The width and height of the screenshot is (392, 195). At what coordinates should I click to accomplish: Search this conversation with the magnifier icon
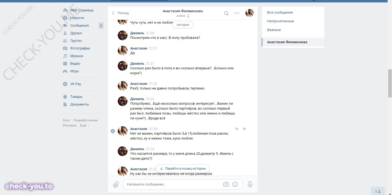[x=226, y=13]
